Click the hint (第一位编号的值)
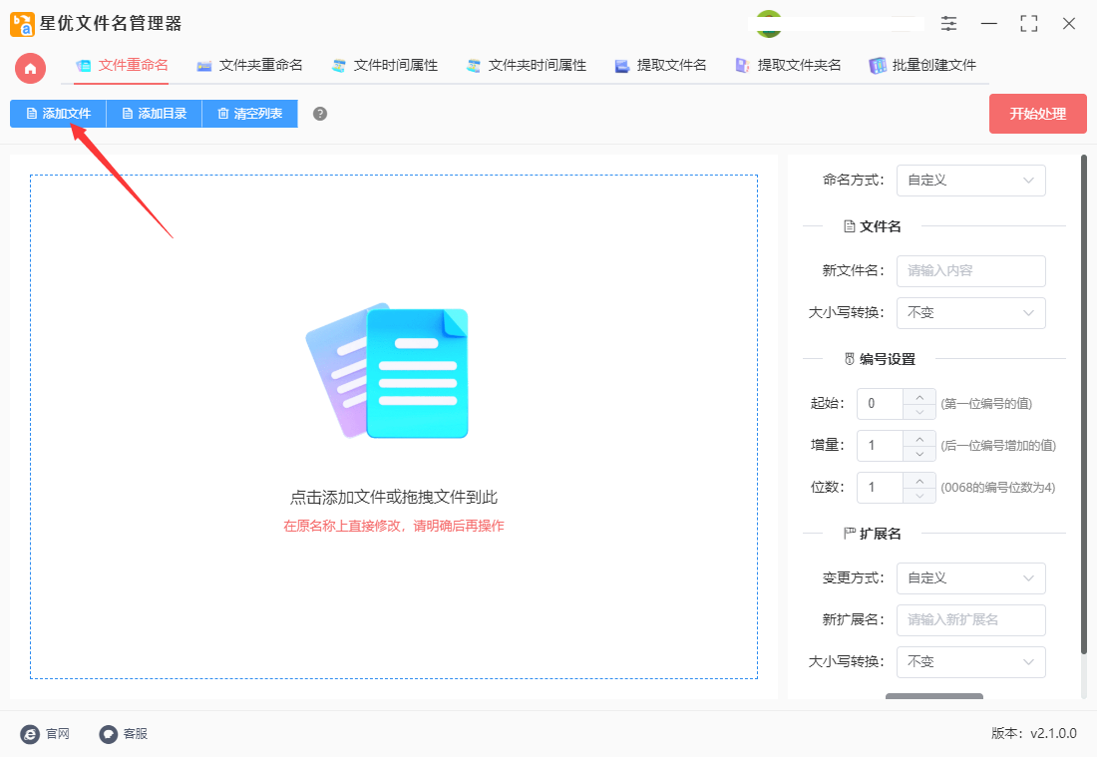1097x758 pixels. coord(986,404)
